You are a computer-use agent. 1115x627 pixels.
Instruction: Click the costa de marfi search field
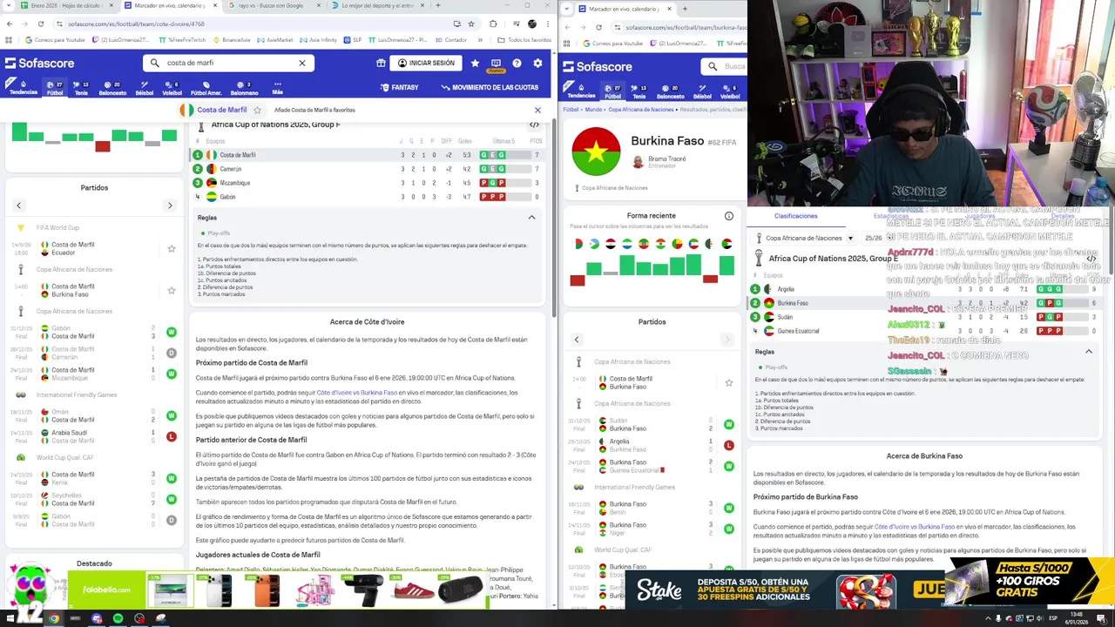(x=228, y=63)
